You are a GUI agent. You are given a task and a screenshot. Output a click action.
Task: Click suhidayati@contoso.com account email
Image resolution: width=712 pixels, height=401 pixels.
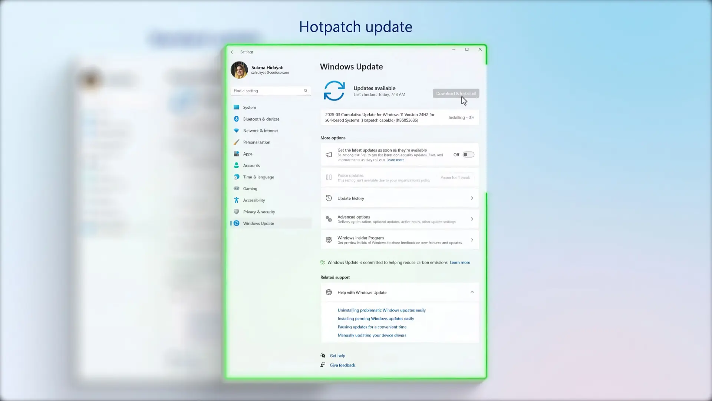(270, 73)
